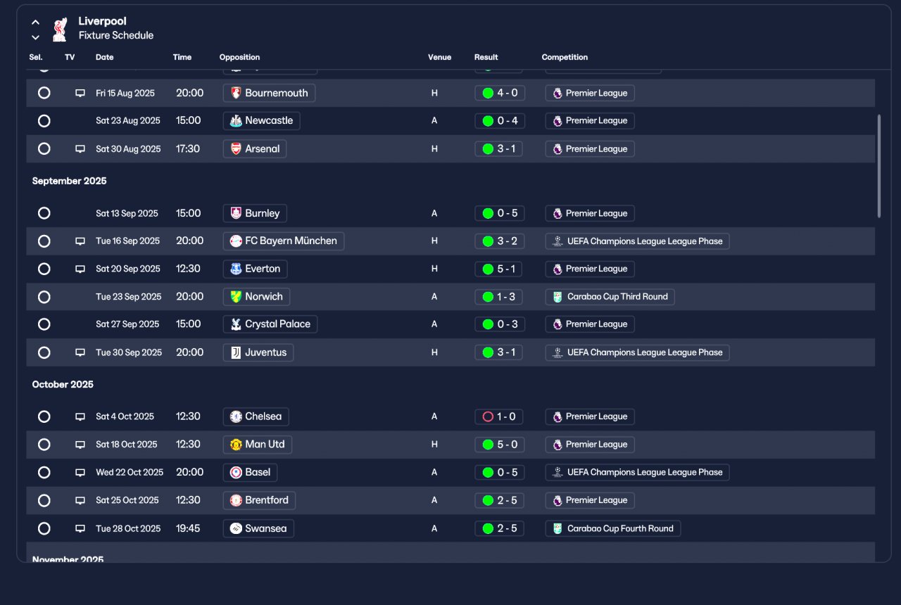
Task: Click the Liverpool club crest icon
Action: 60,29
